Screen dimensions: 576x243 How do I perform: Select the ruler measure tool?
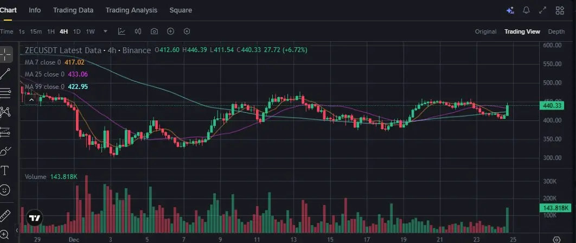point(5,214)
